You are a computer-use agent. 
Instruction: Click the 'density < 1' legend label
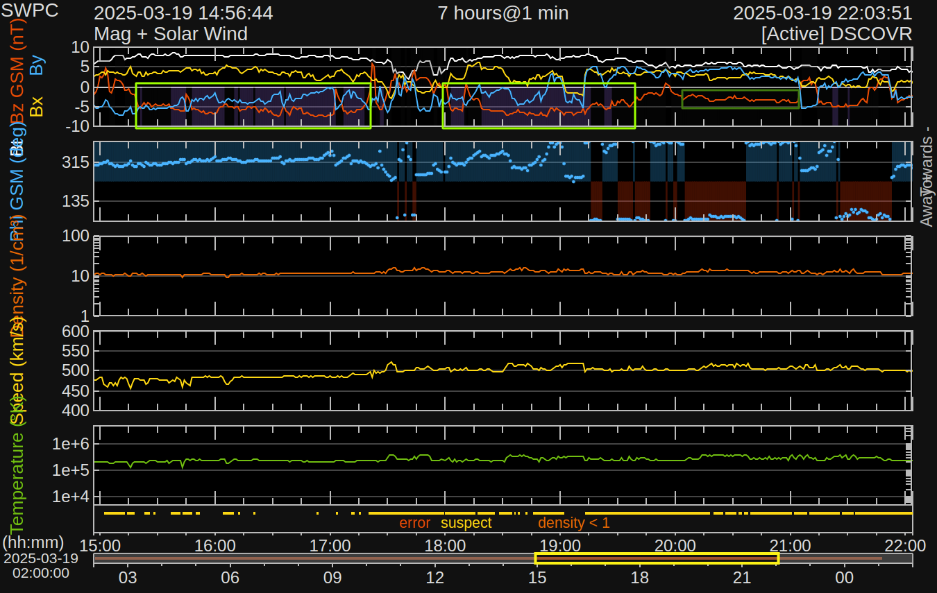click(x=574, y=523)
